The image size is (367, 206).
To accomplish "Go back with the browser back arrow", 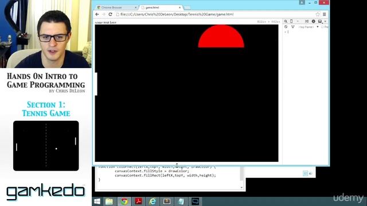I will (97, 14).
